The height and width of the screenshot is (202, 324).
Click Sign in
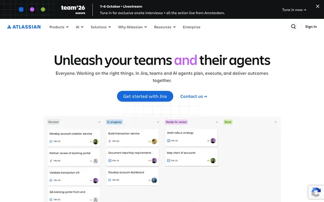coord(311,26)
